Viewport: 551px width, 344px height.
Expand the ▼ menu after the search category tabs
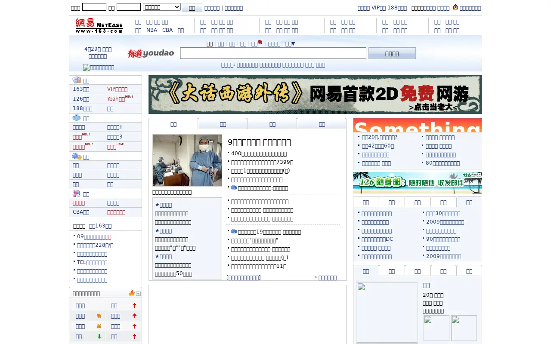(290, 44)
